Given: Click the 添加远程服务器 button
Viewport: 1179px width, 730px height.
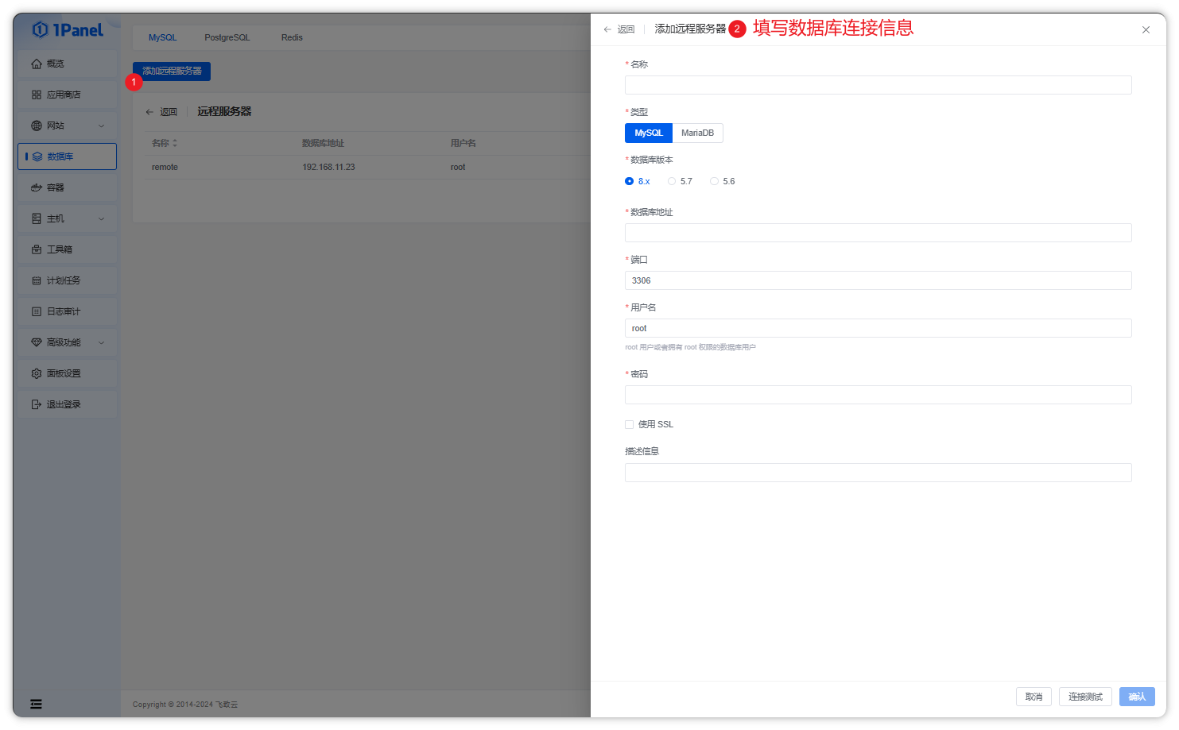Looking at the screenshot, I should coord(172,71).
